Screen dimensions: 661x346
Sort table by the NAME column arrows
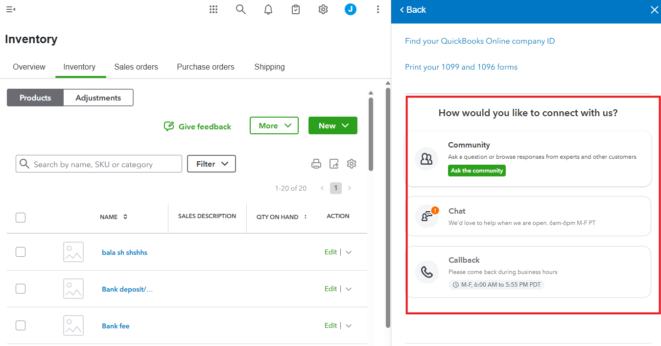tap(125, 217)
